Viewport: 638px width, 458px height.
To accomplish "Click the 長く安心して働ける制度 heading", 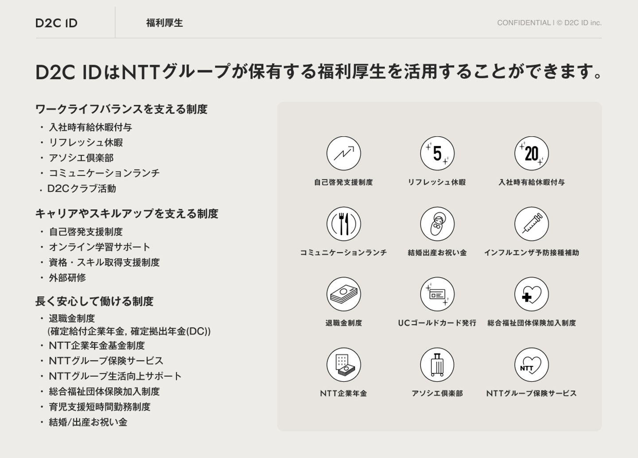I will coord(94,301).
